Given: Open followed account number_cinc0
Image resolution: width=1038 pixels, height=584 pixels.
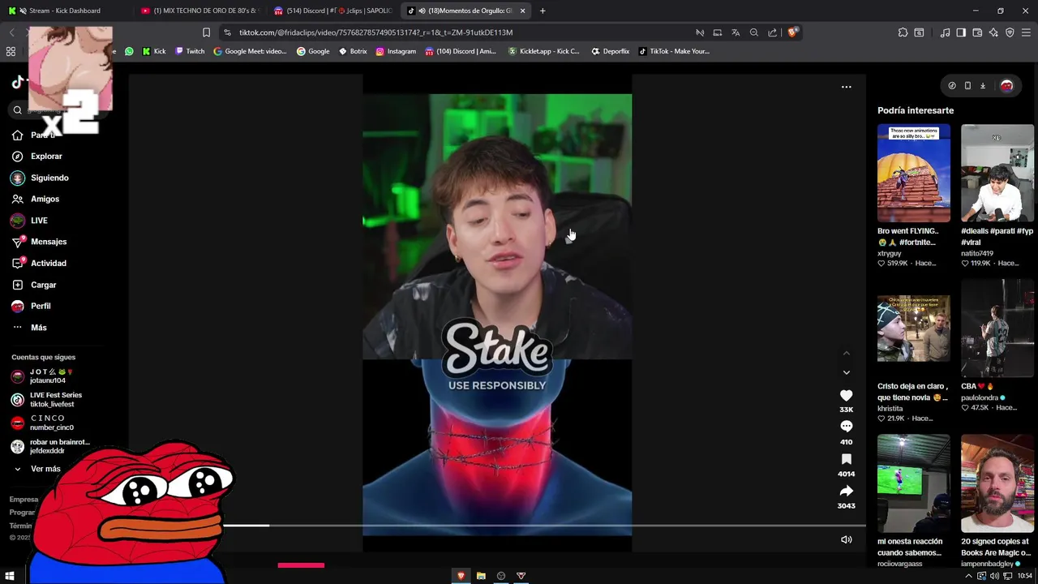Looking at the screenshot, I should [x=42, y=423].
